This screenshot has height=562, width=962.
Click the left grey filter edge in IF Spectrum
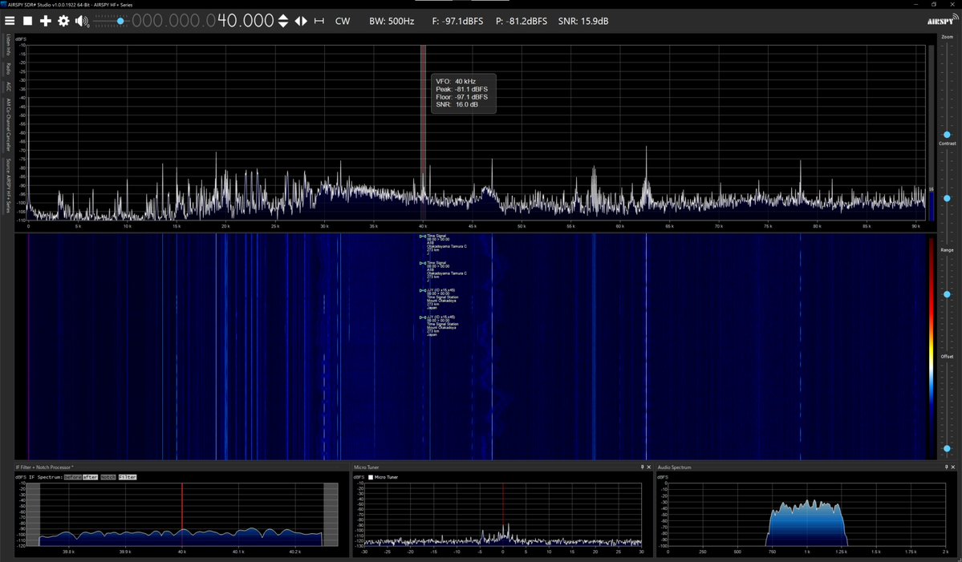[33, 514]
